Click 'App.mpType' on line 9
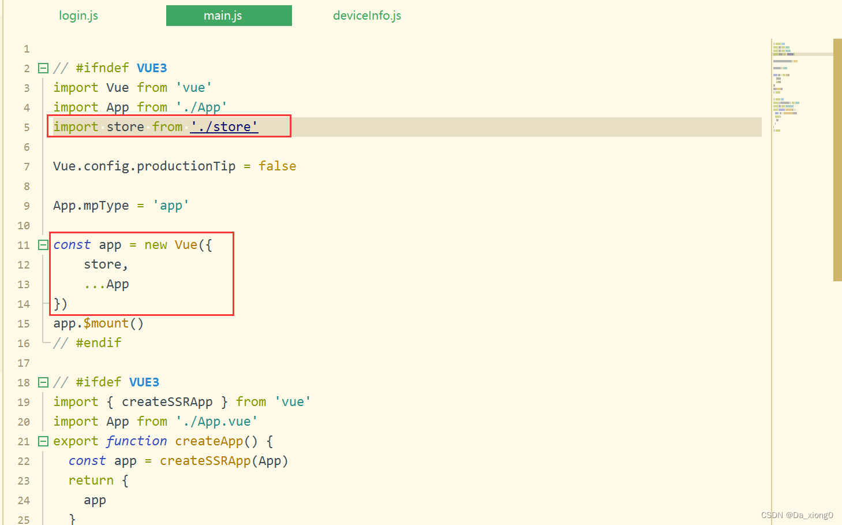 [x=91, y=206]
